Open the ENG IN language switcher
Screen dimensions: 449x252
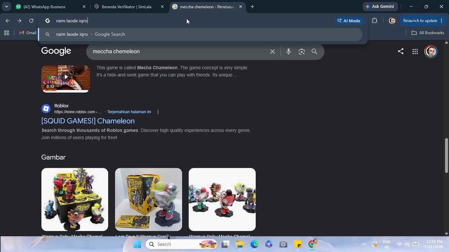pos(387,244)
